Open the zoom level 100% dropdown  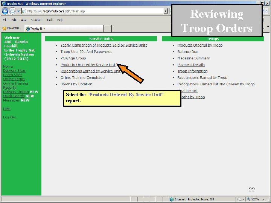point(263,199)
